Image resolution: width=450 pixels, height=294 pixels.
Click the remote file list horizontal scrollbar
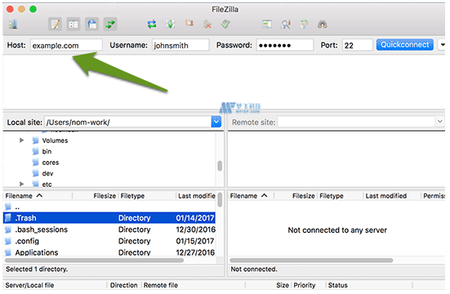point(311,261)
